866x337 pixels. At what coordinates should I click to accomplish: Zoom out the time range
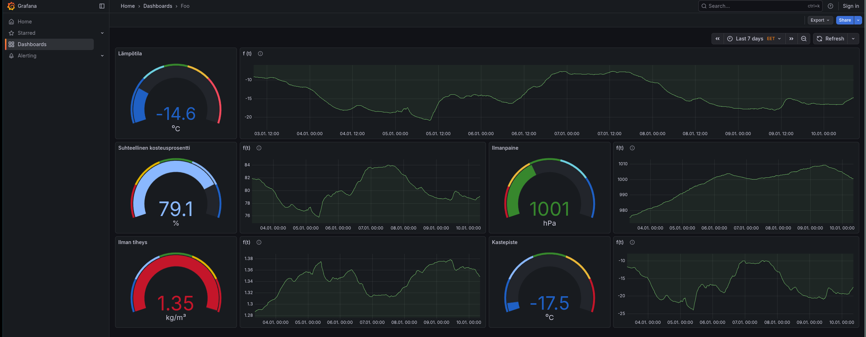[x=804, y=39]
